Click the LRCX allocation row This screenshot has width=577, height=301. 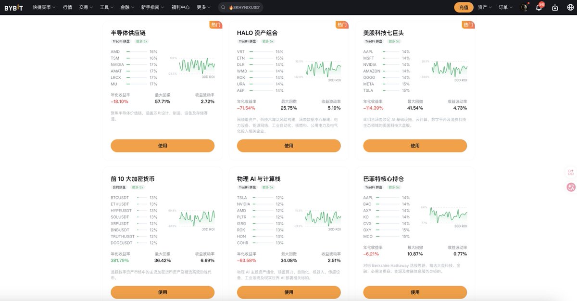pyautogui.click(x=134, y=77)
